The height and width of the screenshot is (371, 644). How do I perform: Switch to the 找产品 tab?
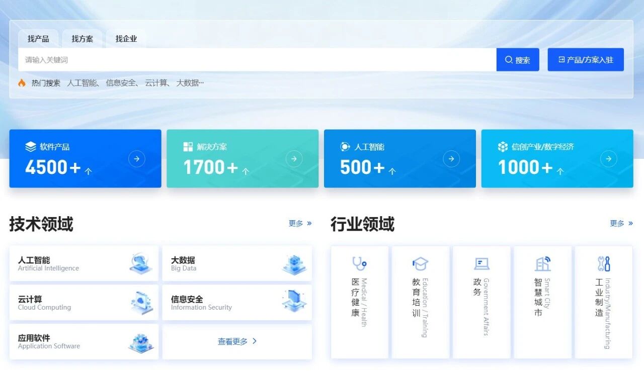click(38, 39)
